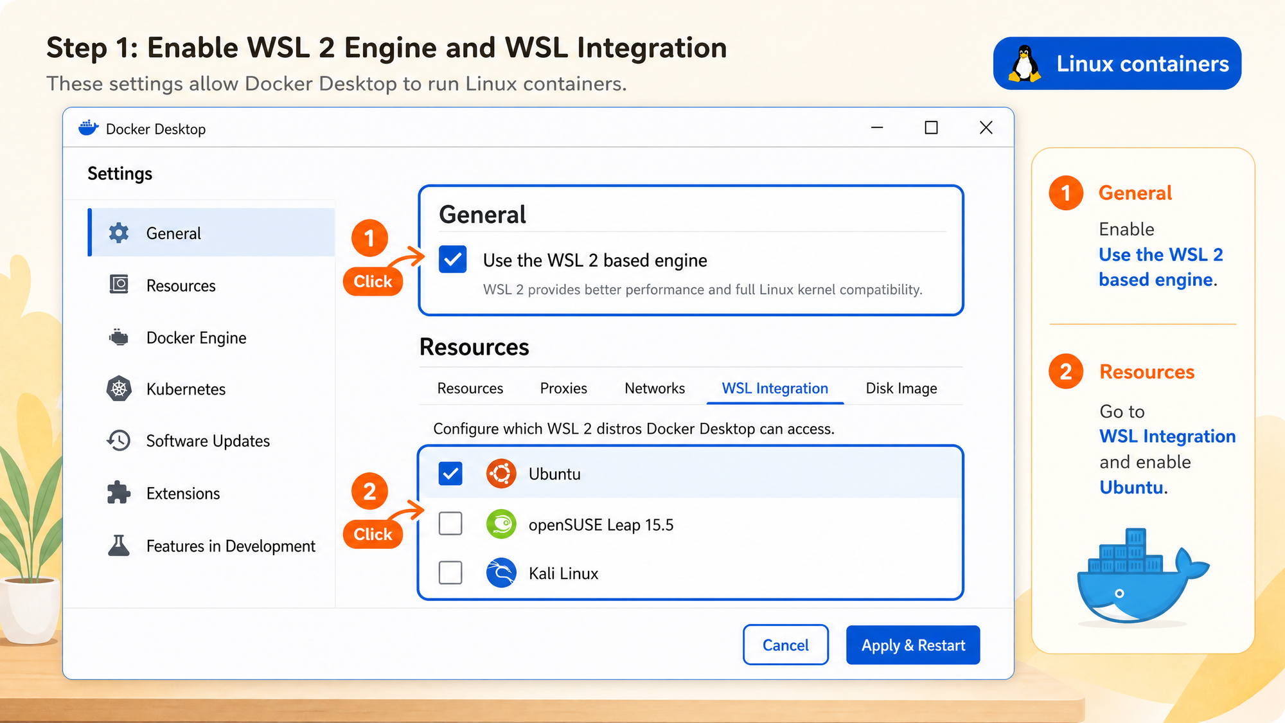This screenshot has width=1285, height=723.
Task: Select the Extensions puzzle piece icon
Action: (x=119, y=493)
